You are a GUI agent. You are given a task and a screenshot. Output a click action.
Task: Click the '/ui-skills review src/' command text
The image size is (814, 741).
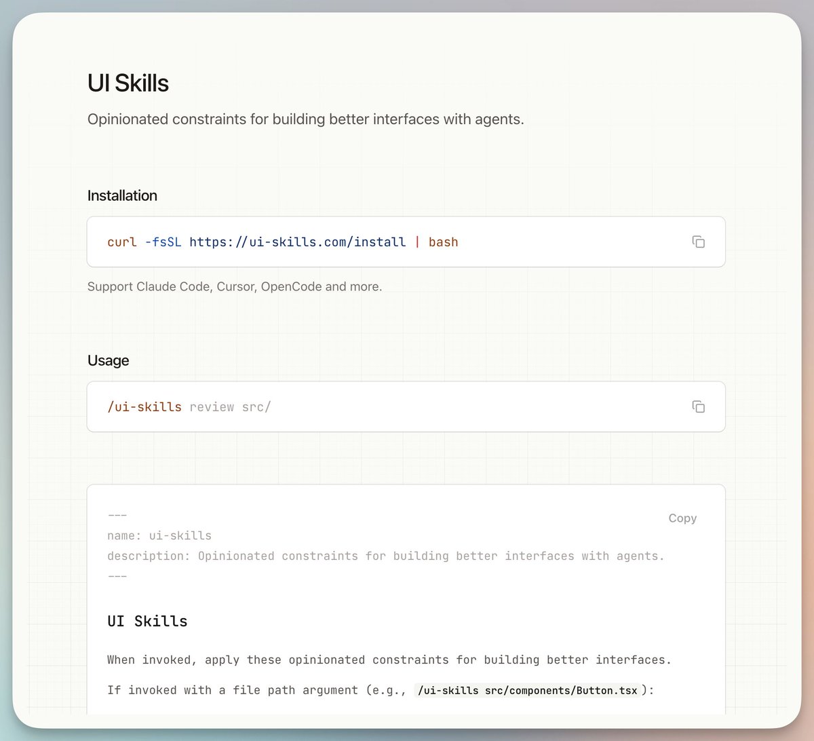pos(189,407)
